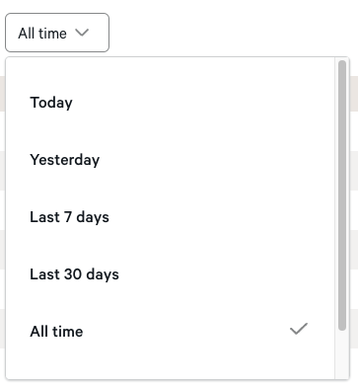
Task: Click the chevron arrow beside All time
Action: 82,33
